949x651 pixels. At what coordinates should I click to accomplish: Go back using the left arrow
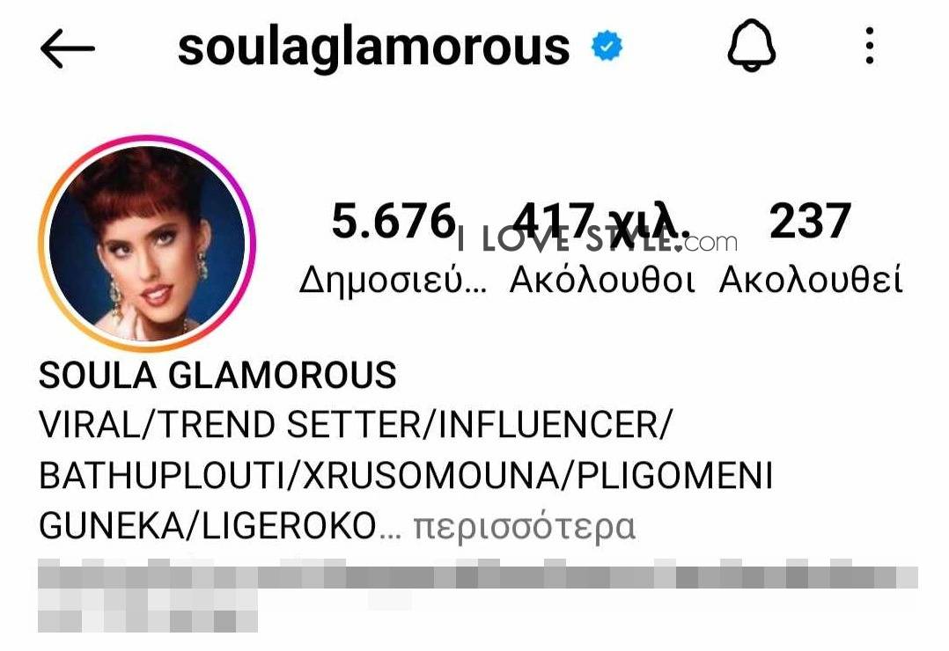pos(67,48)
